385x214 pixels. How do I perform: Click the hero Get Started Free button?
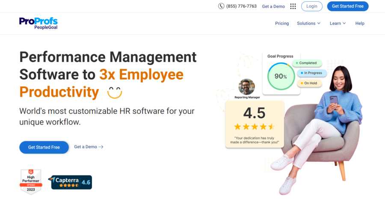44,147
